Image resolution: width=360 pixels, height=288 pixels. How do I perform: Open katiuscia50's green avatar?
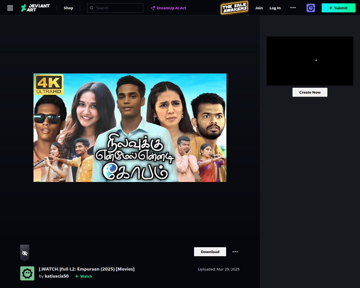27,273
